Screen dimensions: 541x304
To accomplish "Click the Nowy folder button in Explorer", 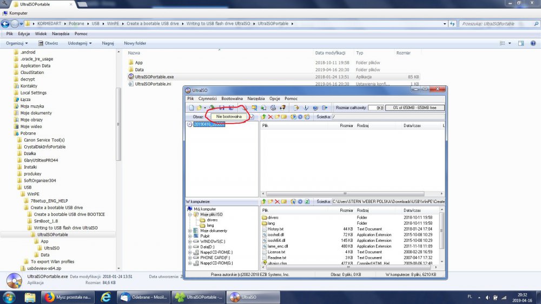I will [x=135, y=43].
